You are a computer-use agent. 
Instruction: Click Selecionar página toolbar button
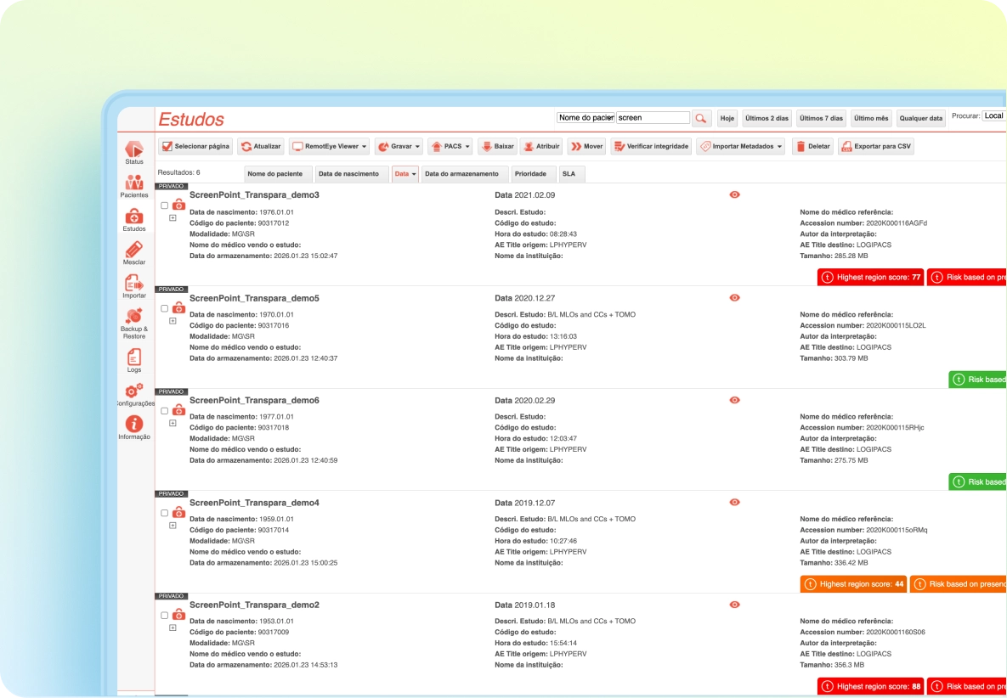pos(195,146)
